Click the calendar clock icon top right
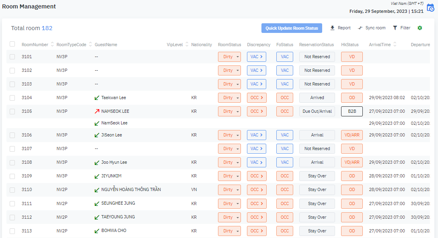 coord(430,8)
